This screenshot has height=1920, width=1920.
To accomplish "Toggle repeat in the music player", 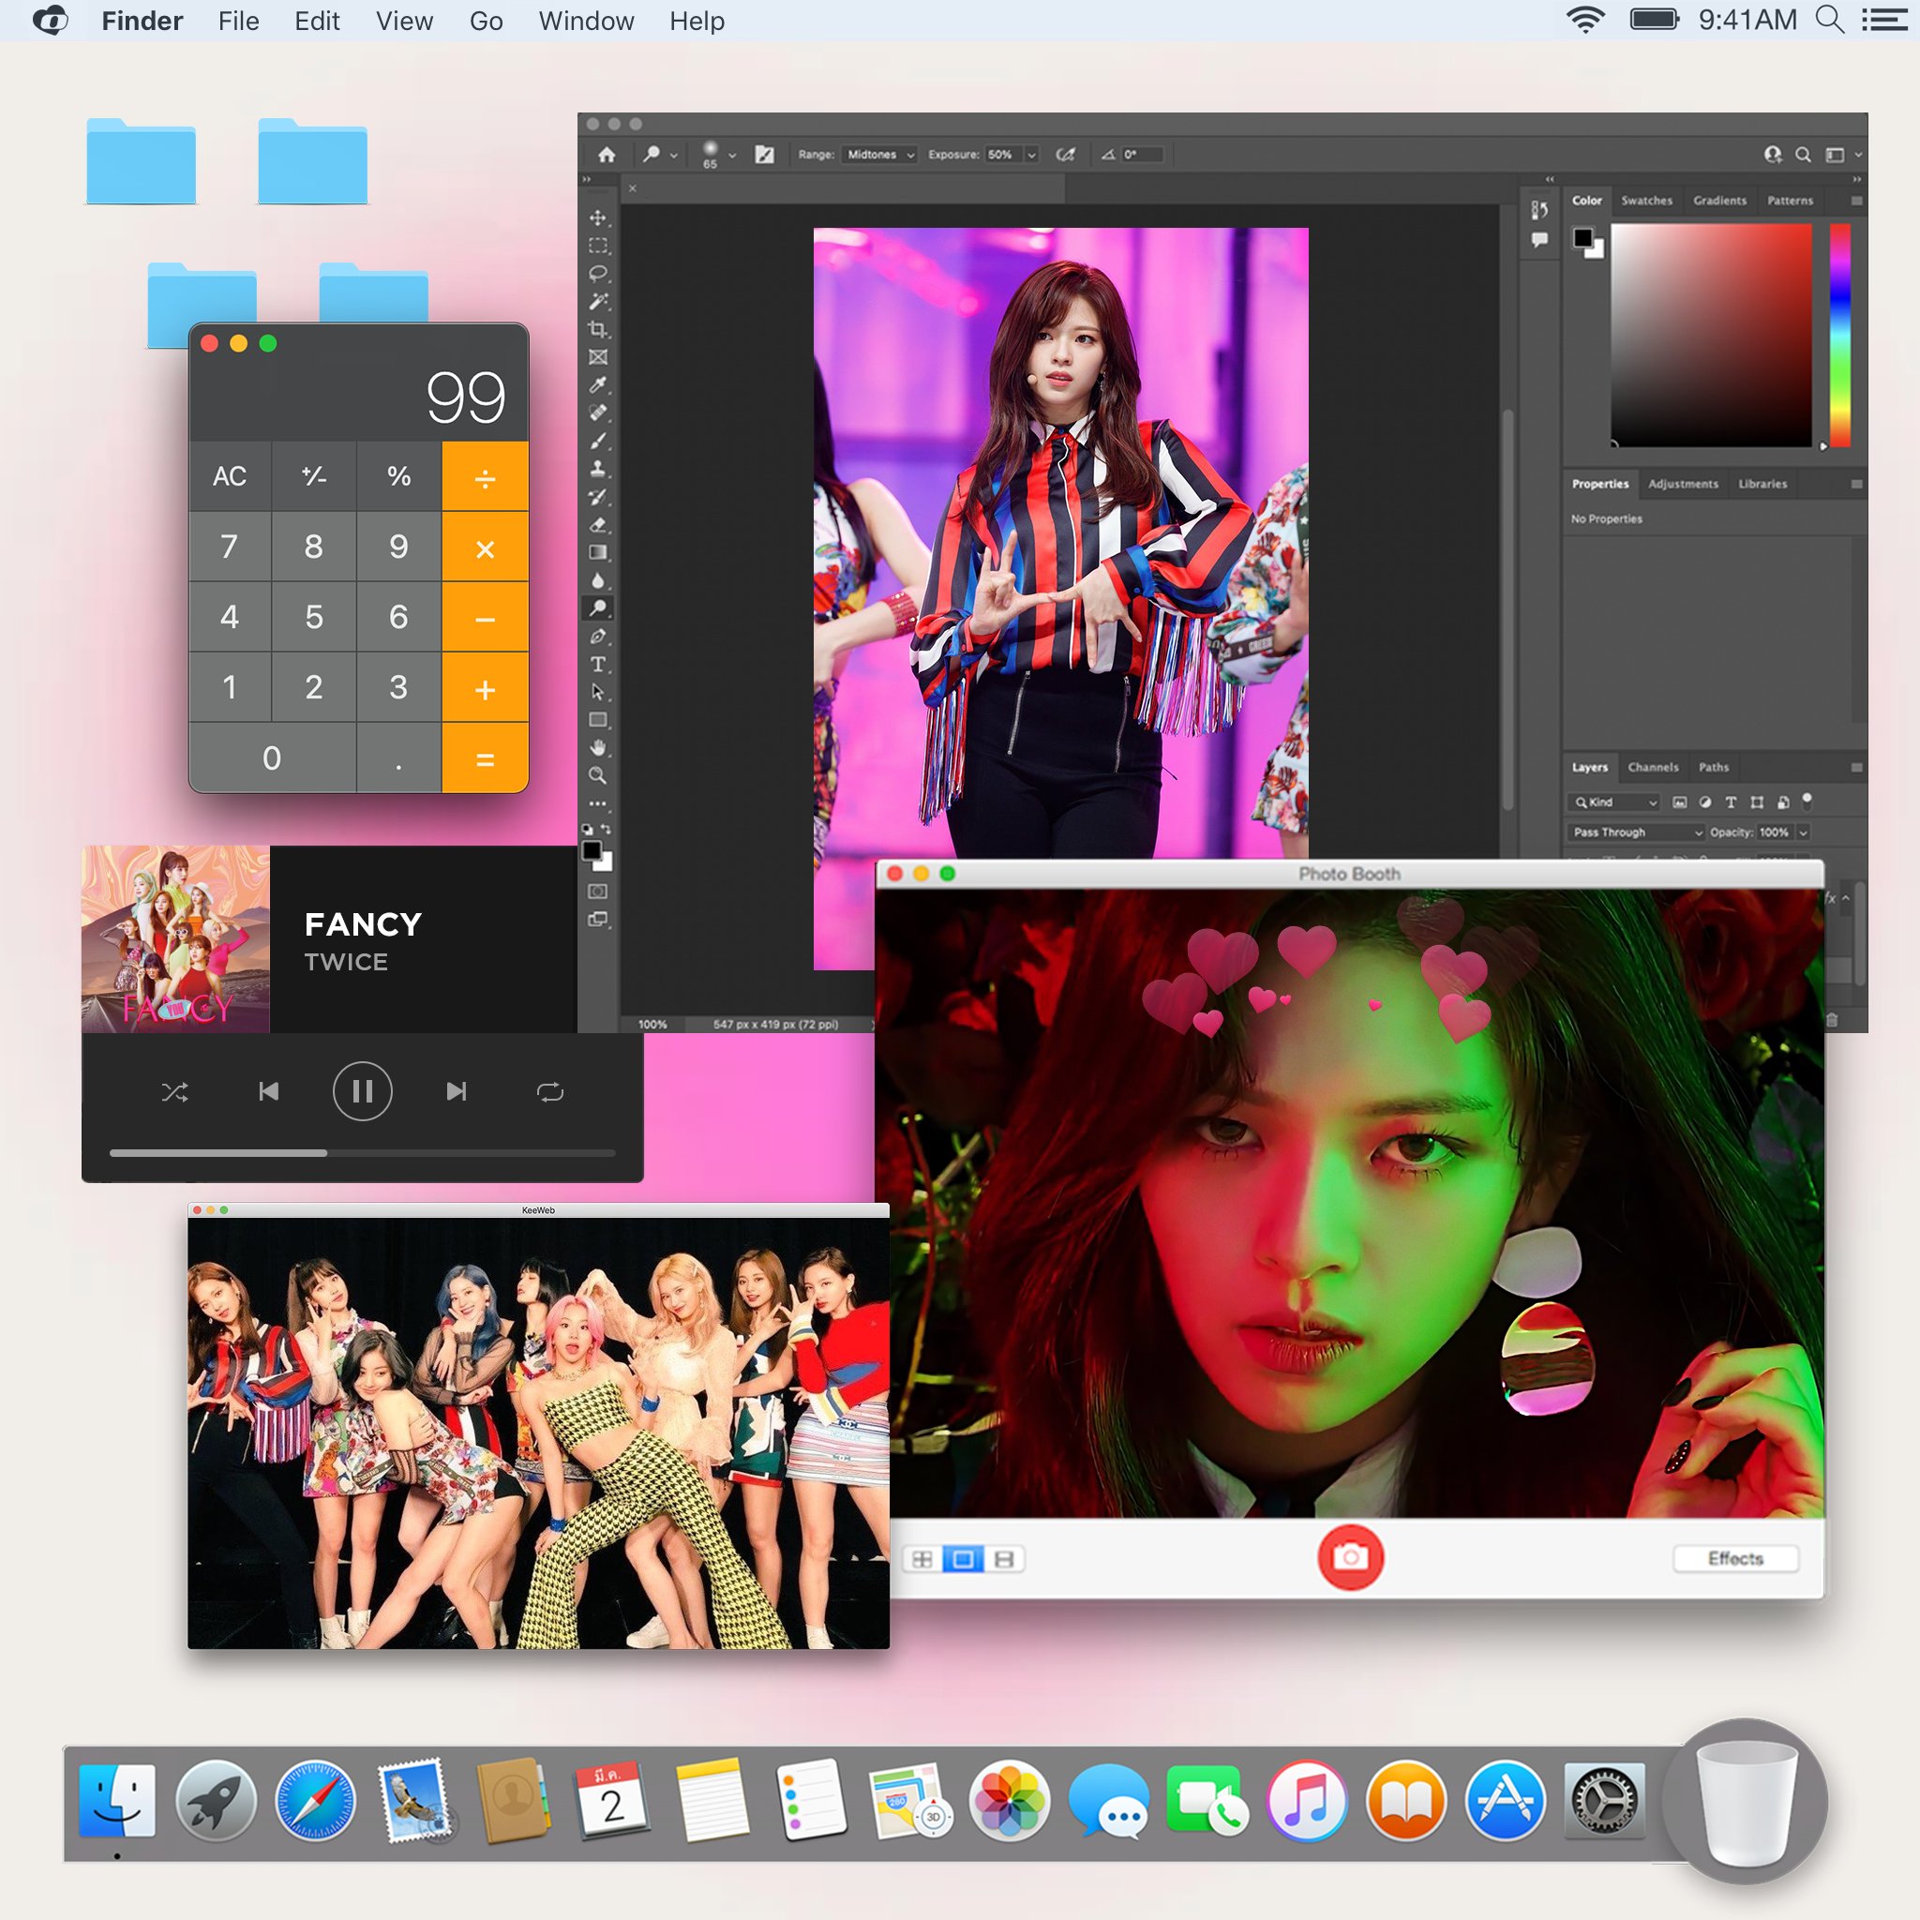I will pos(549,1092).
